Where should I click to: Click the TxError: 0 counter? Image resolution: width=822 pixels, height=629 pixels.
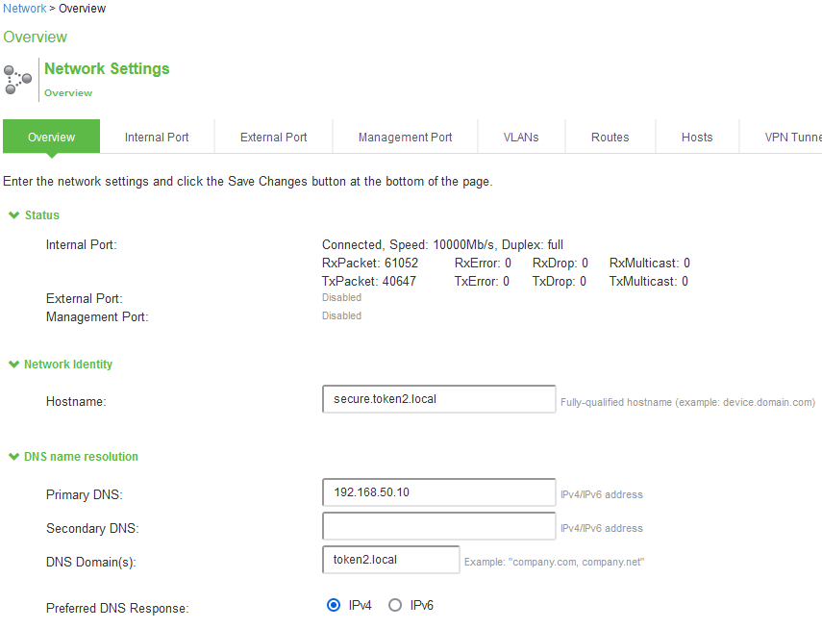pyautogui.click(x=482, y=281)
